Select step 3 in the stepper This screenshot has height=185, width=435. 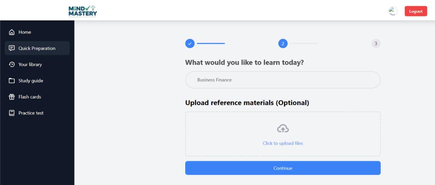click(x=376, y=43)
